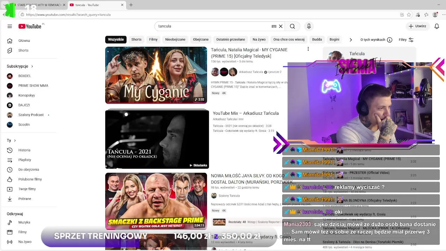Play Smaczki z Backstage Prime thumbnail
This screenshot has height=251, width=446.
coord(156,201)
